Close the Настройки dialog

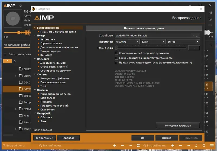(201, 9)
